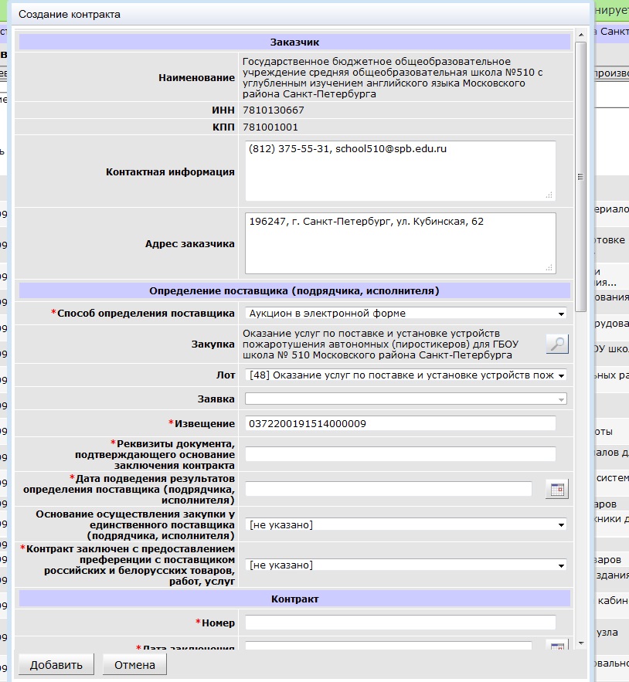Click the Заявка field label
629x682 pixels.
(x=216, y=399)
